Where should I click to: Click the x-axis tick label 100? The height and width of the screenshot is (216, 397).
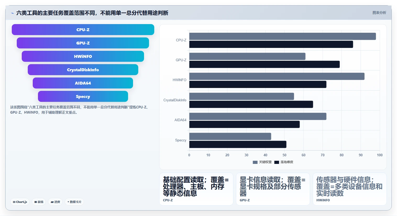380,155
